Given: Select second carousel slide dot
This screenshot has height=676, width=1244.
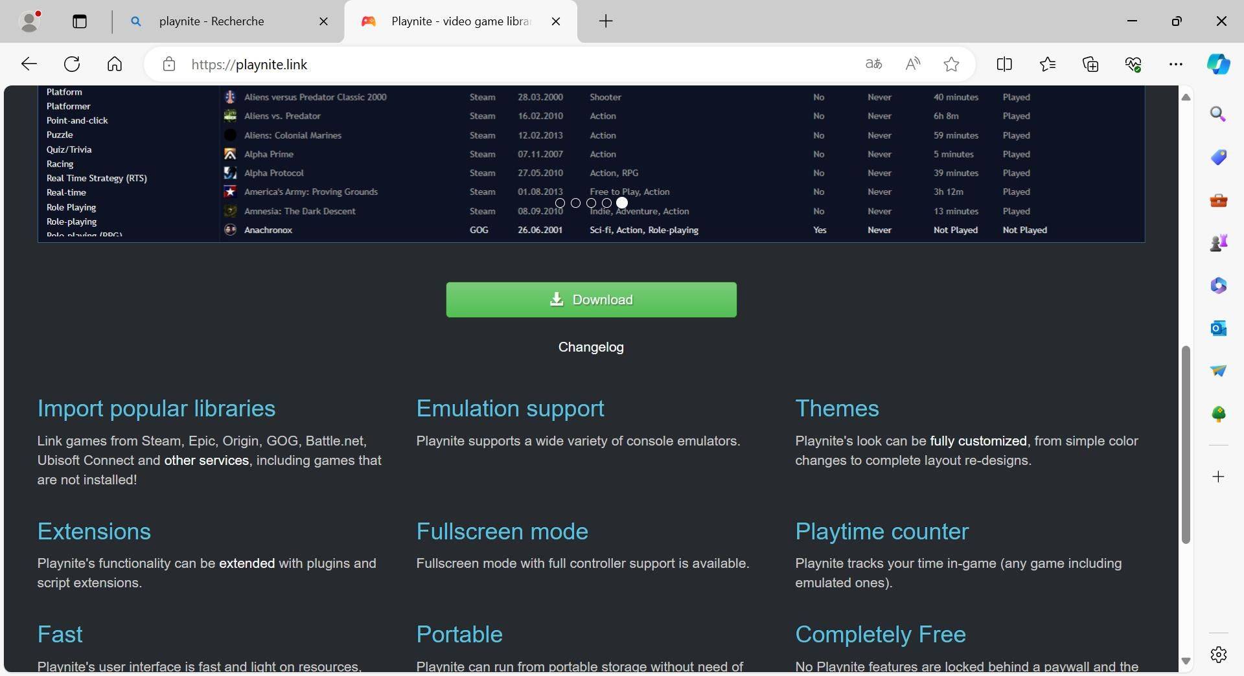Looking at the screenshot, I should (x=576, y=203).
